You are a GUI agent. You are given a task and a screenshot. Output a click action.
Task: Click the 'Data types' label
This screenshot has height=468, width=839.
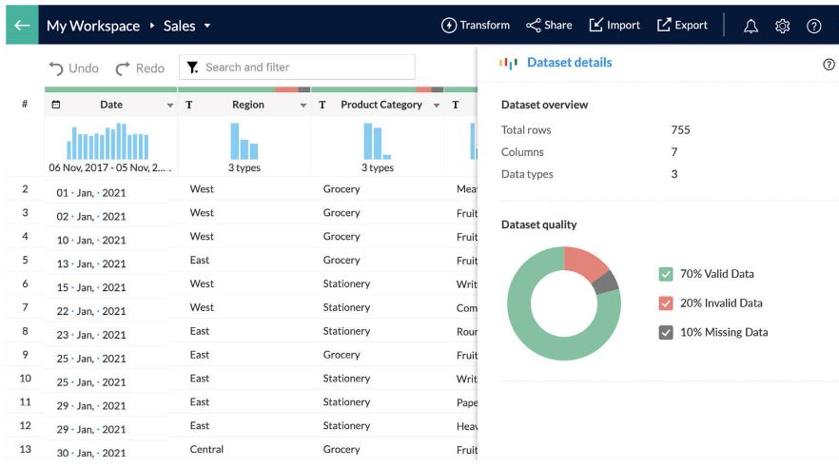[527, 174]
